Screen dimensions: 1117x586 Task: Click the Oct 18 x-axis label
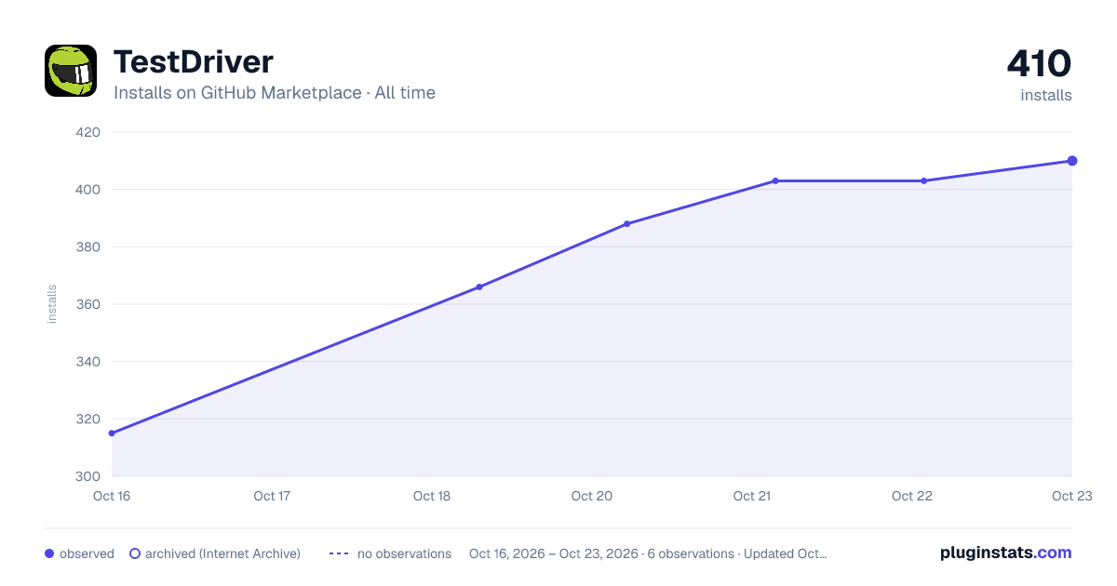pyautogui.click(x=432, y=496)
